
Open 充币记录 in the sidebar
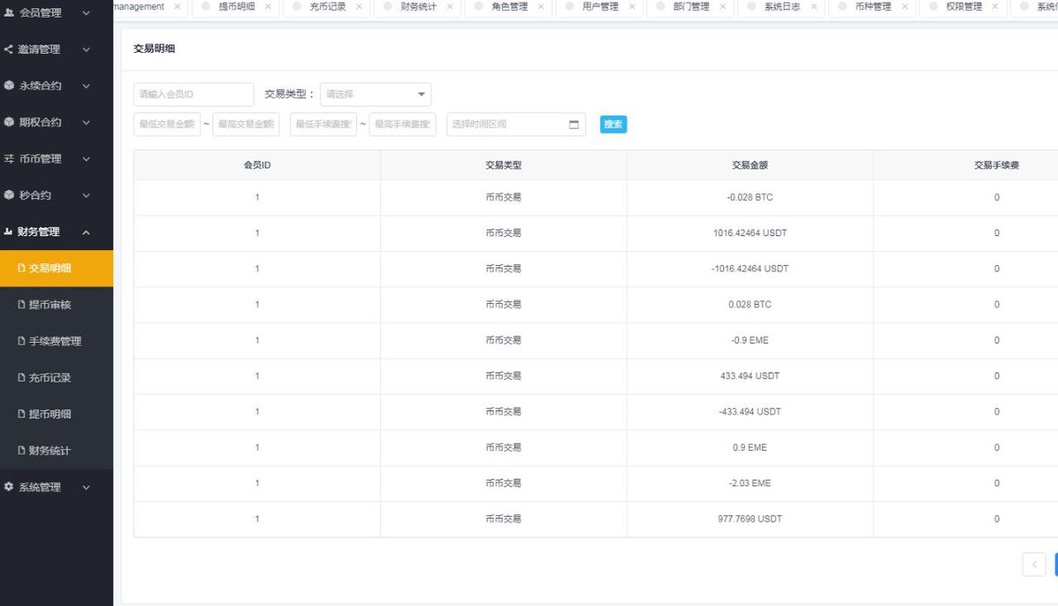[x=56, y=378]
